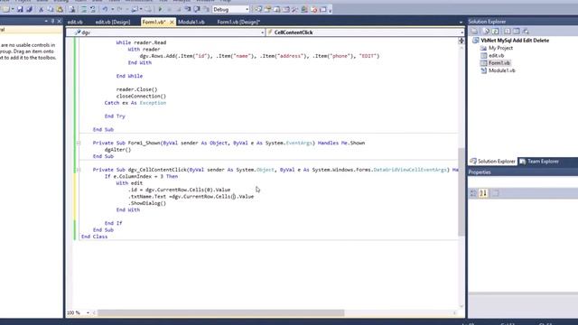Close the Toolbox panel
This screenshot has height=325, width=578.
pos(60,22)
